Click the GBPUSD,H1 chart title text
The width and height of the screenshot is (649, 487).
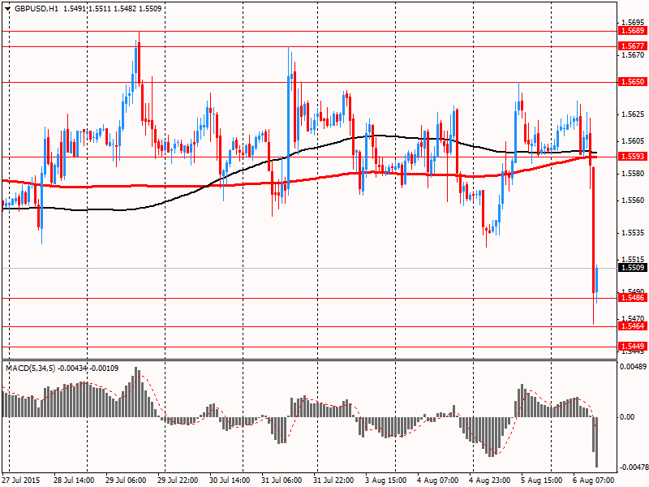(x=36, y=8)
